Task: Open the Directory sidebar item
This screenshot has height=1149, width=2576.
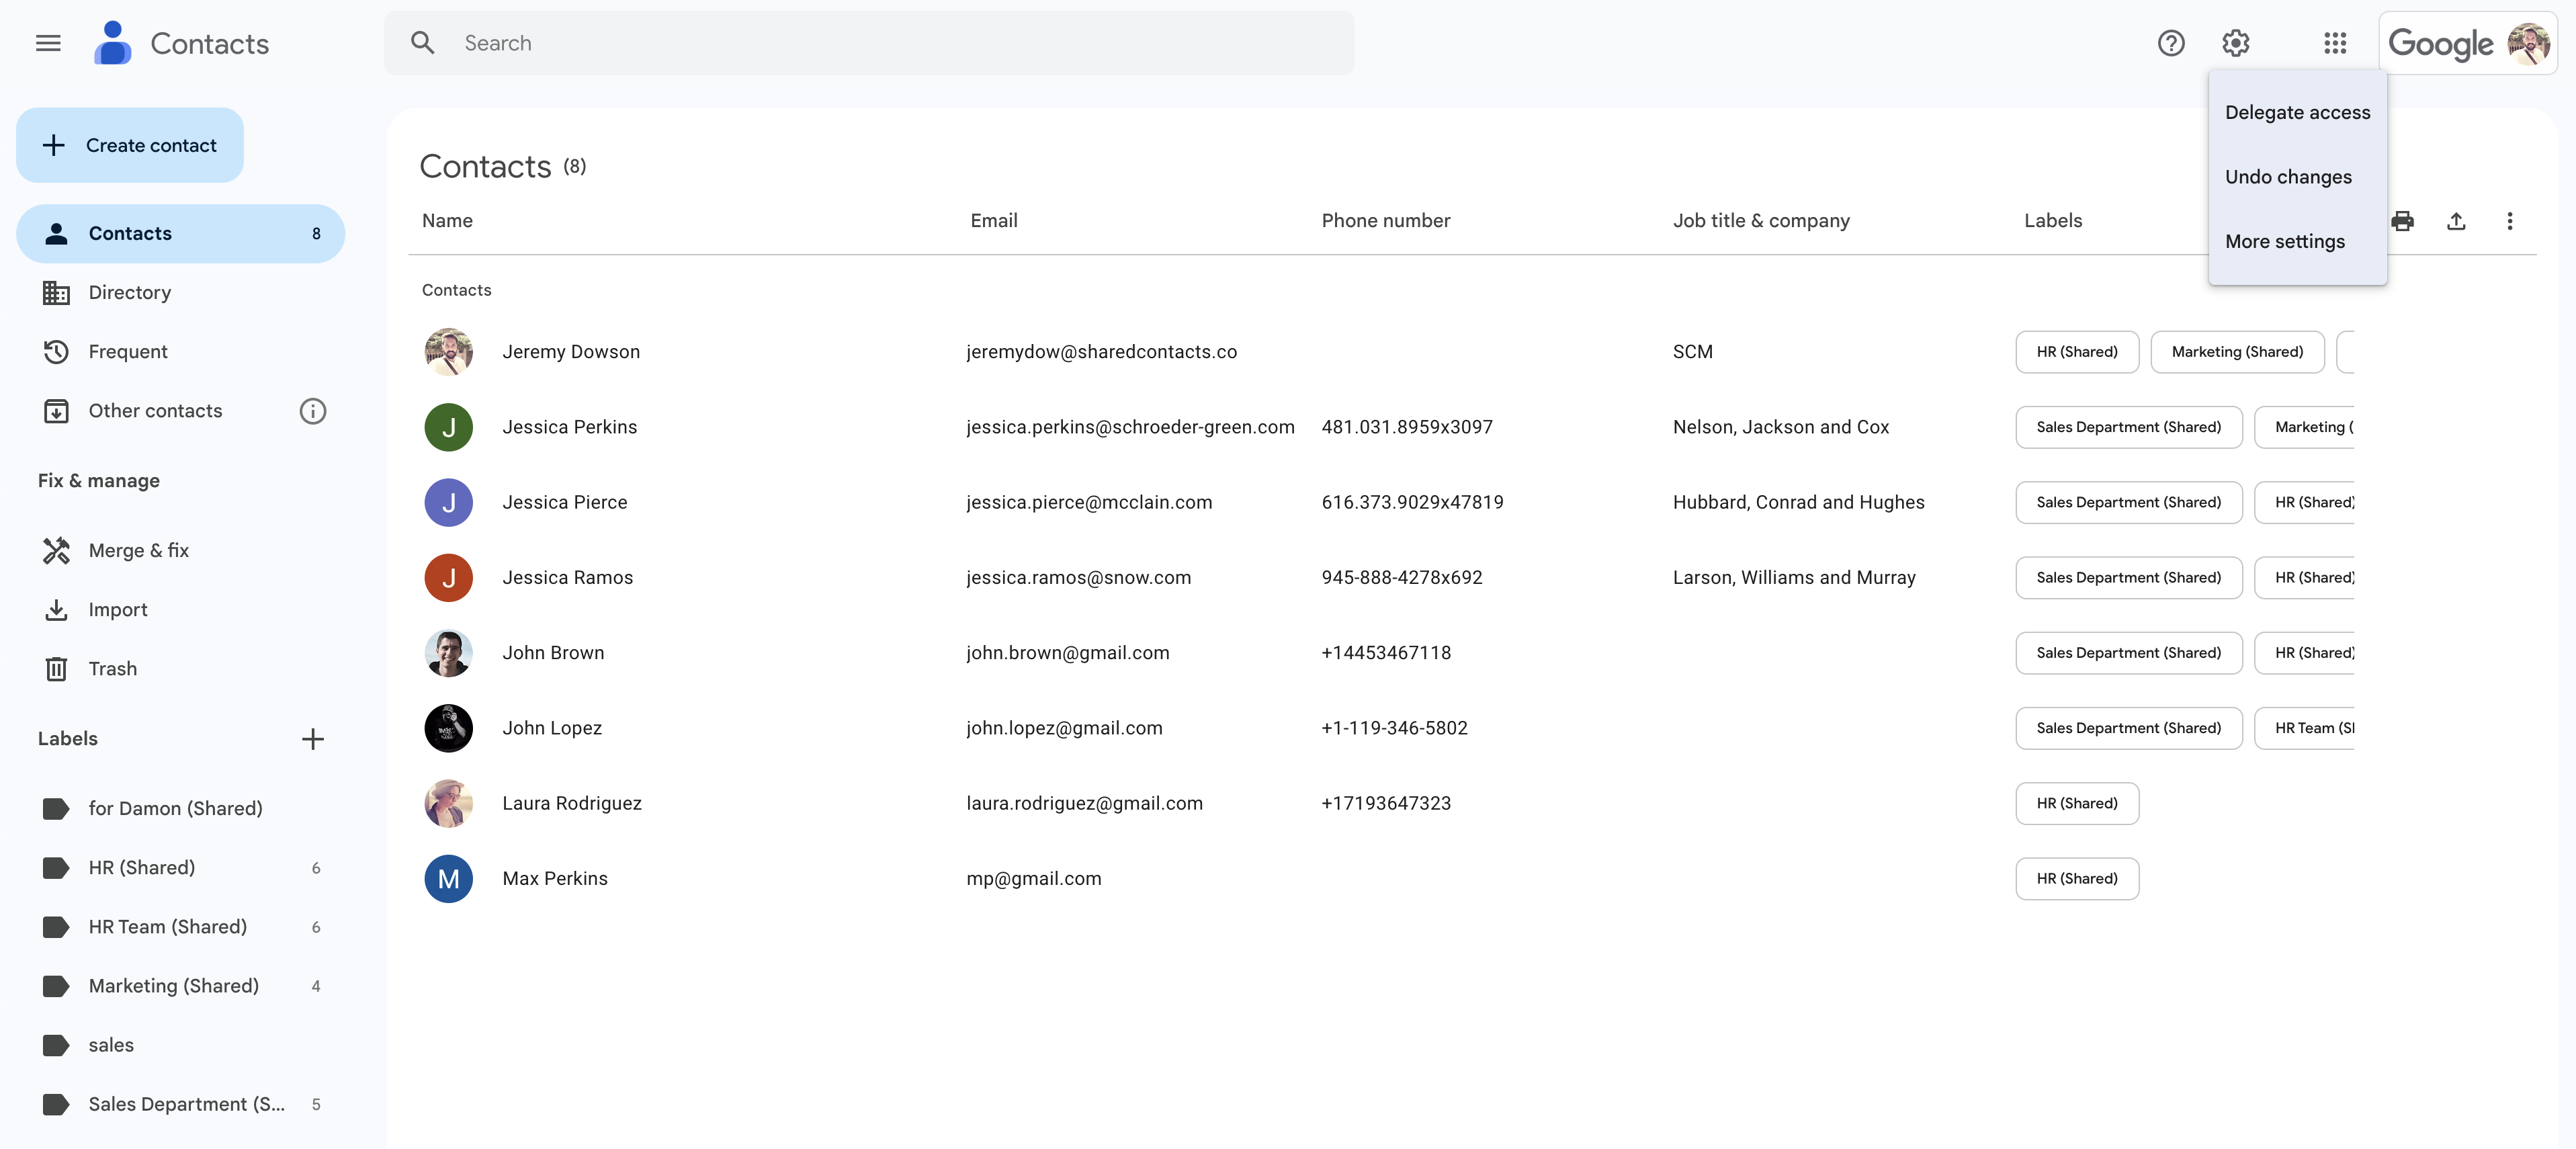Action: click(129, 292)
